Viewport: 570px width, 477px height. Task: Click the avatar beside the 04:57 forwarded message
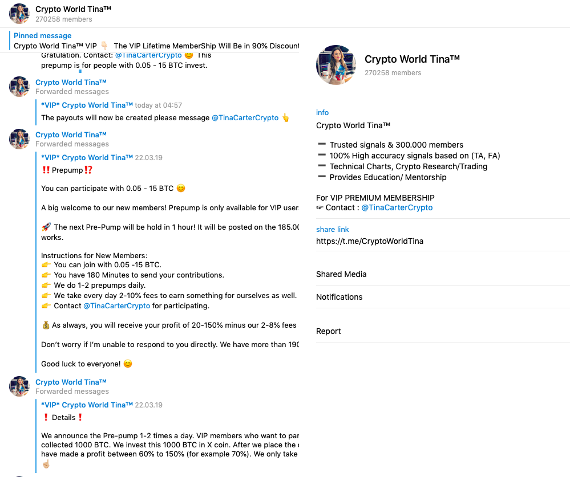(19, 87)
